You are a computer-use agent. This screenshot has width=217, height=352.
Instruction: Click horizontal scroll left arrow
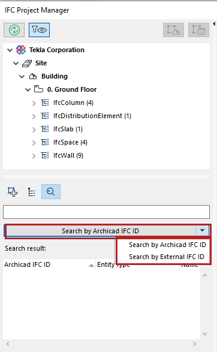click(8, 344)
